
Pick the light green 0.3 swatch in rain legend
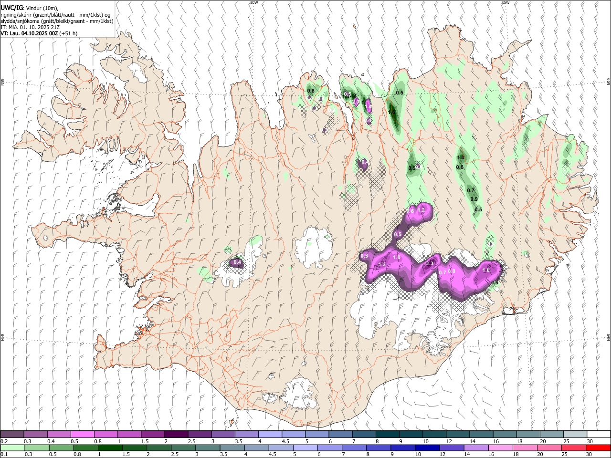tap(37, 448)
